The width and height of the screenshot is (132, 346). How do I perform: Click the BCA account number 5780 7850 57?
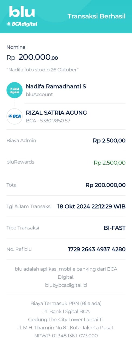(x=55, y=121)
